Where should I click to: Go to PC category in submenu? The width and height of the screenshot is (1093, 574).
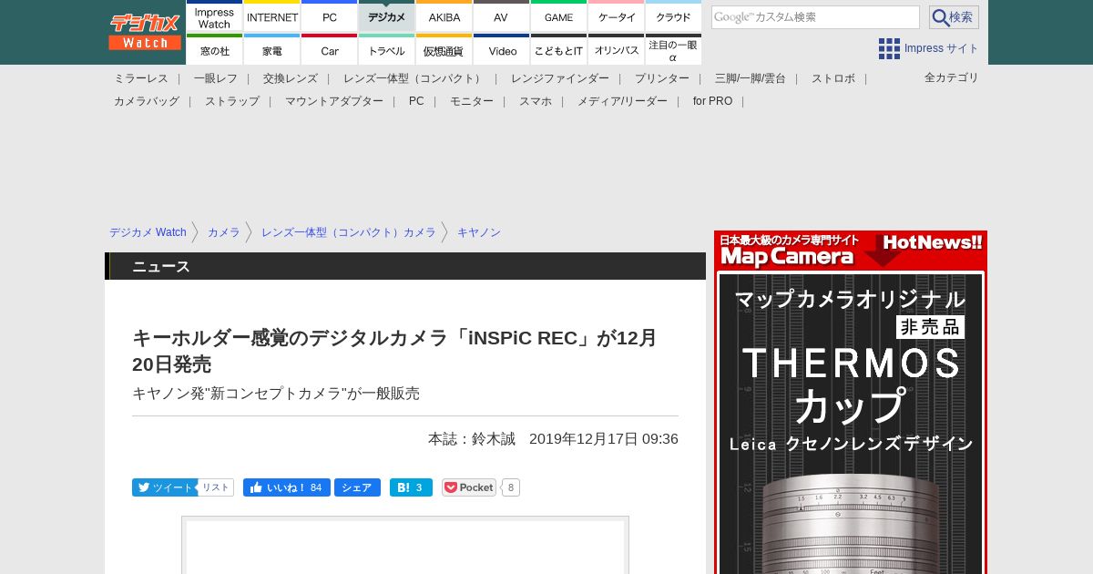pyautogui.click(x=416, y=101)
